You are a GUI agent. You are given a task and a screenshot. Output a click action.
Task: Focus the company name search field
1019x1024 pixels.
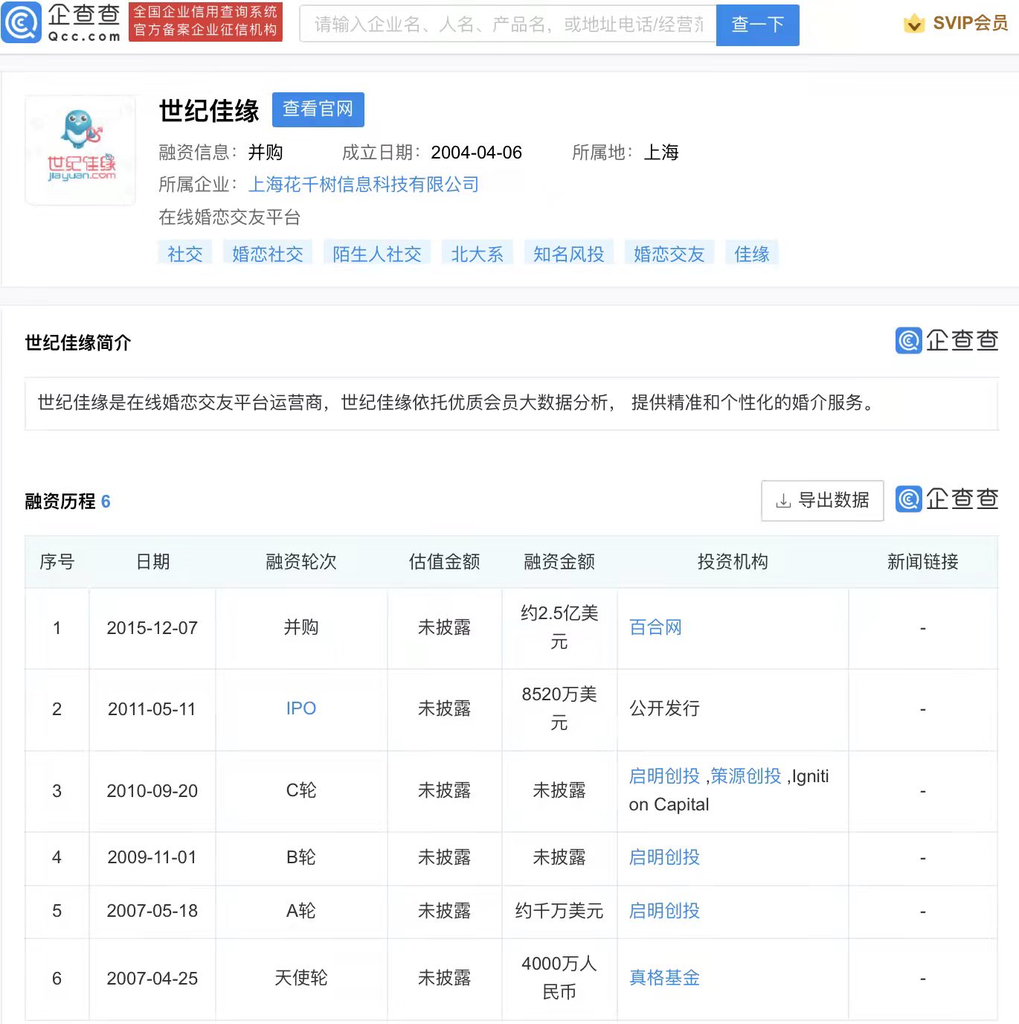(x=507, y=25)
